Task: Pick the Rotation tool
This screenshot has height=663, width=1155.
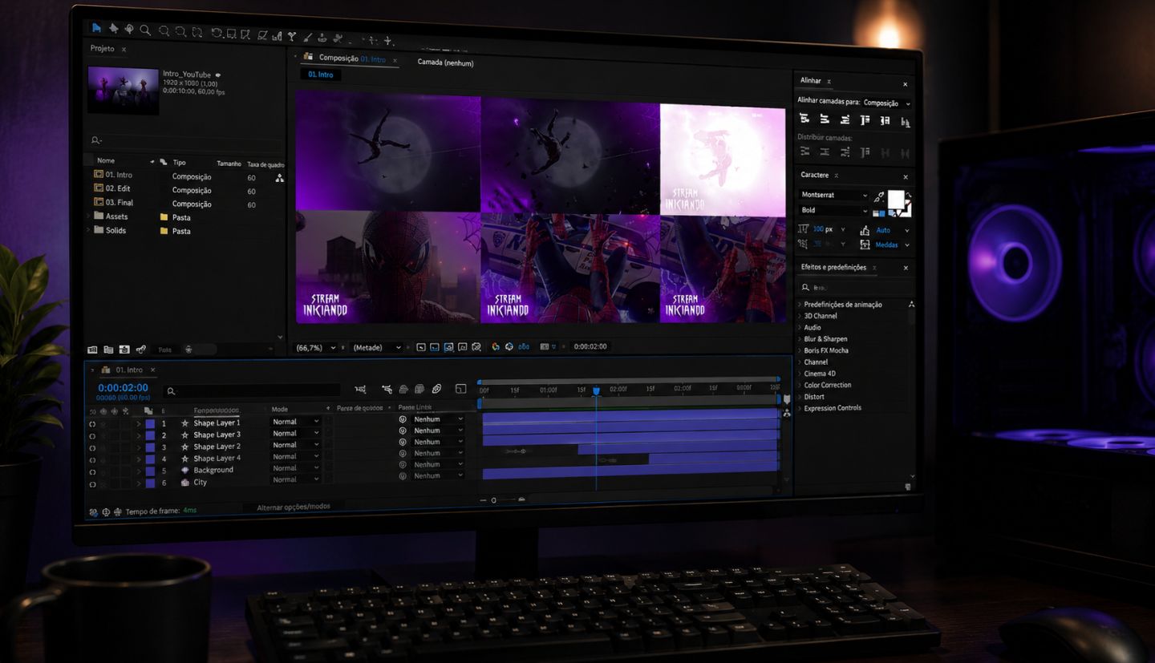Action: pyautogui.click(x=217, y=33)
